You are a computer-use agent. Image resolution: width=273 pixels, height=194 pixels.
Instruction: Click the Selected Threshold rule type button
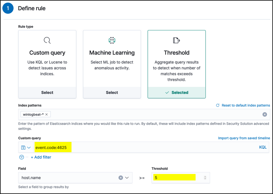[x=176, y=92]
